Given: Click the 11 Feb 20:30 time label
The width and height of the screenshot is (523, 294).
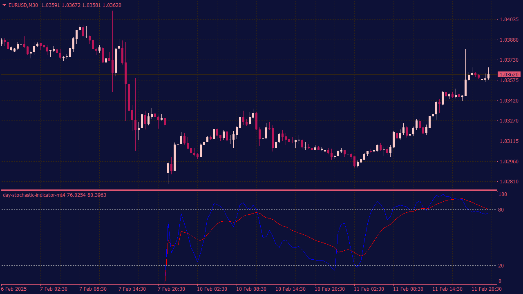Looking at the screenshot, I should [x=487, y=289].
